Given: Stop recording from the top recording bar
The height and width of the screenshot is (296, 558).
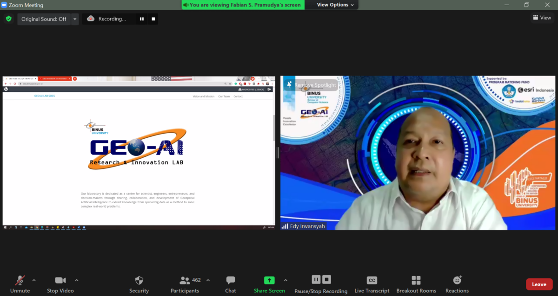Looking at the screenshot, I should click(x=153, y=19).
